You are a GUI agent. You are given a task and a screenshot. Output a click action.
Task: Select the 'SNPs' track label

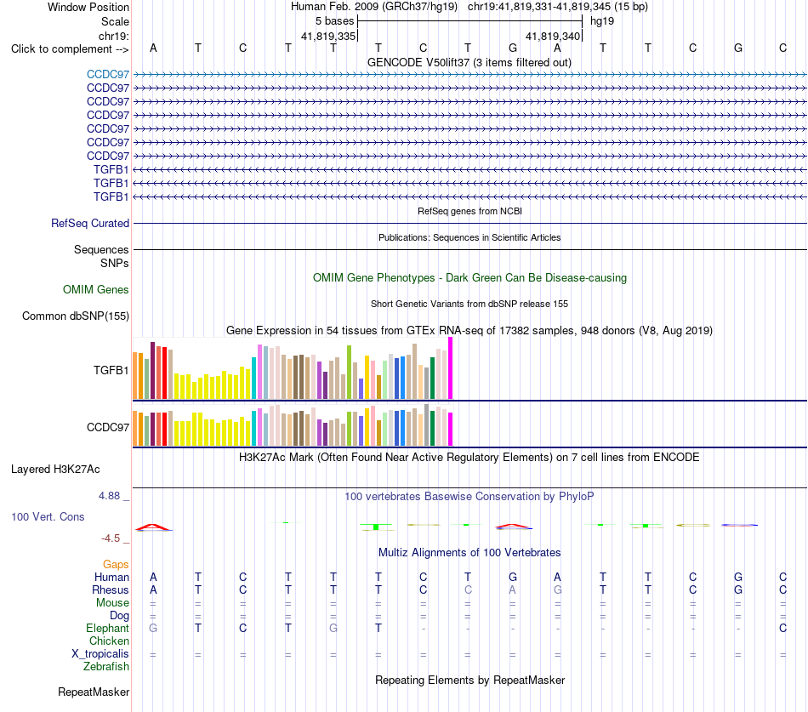pyautogui.click(x=115, y=263)
